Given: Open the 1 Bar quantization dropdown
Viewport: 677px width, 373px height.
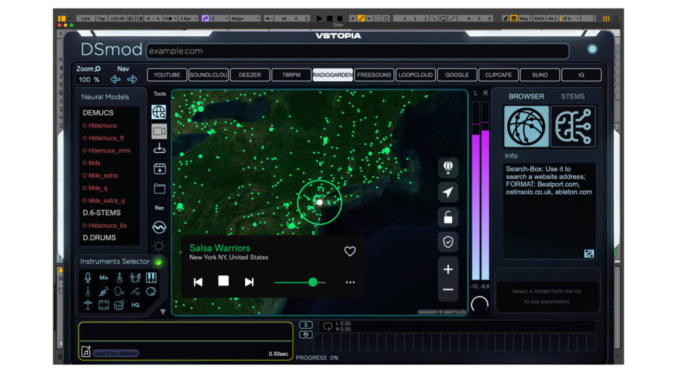Looking at the screenshot, I should click(x=188, y=18).
